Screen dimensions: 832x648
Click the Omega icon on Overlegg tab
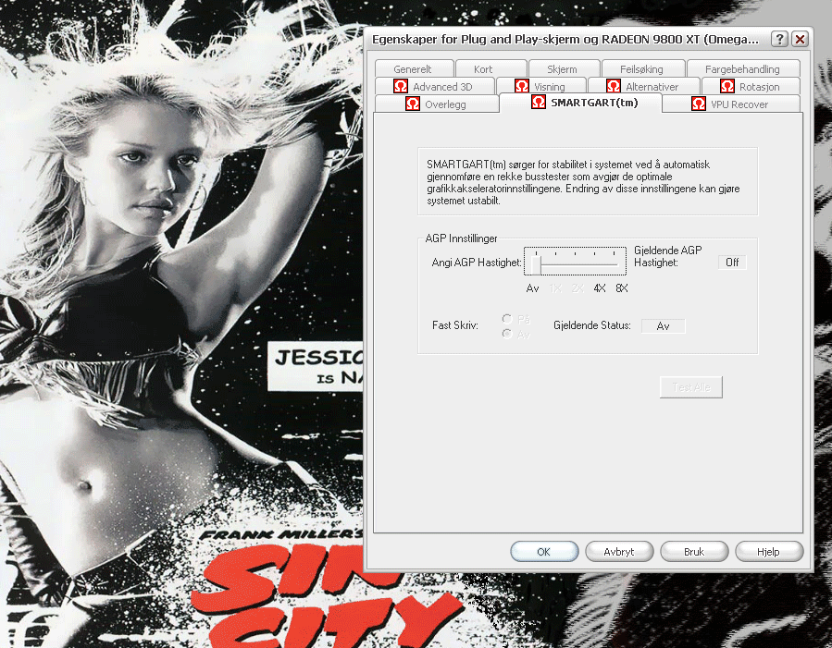coord(413,104)
